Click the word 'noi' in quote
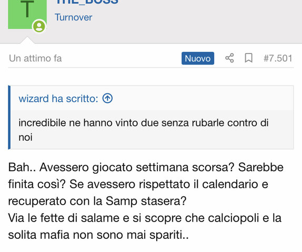The height and width of the screenshot is (252, 302). (x=25, y=137)
